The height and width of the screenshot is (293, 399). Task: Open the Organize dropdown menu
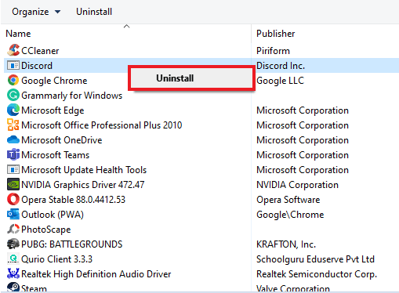(36, 12)
